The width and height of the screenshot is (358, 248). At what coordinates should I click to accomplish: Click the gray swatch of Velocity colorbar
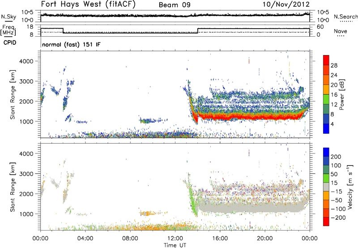[x=326, y=187]
